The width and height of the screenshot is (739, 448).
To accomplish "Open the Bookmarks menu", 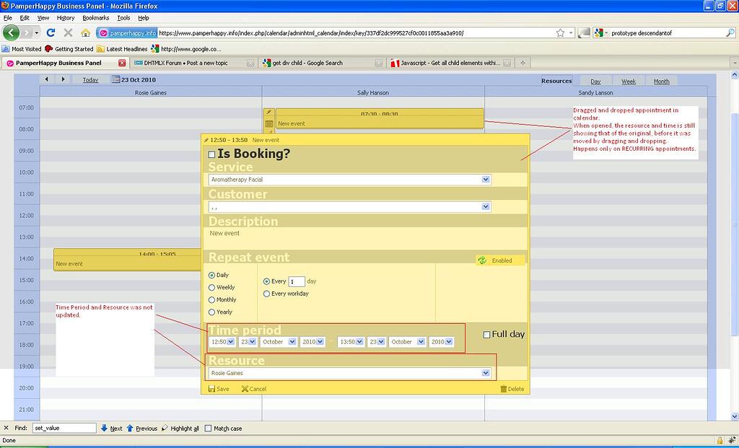I will point(96,17).
